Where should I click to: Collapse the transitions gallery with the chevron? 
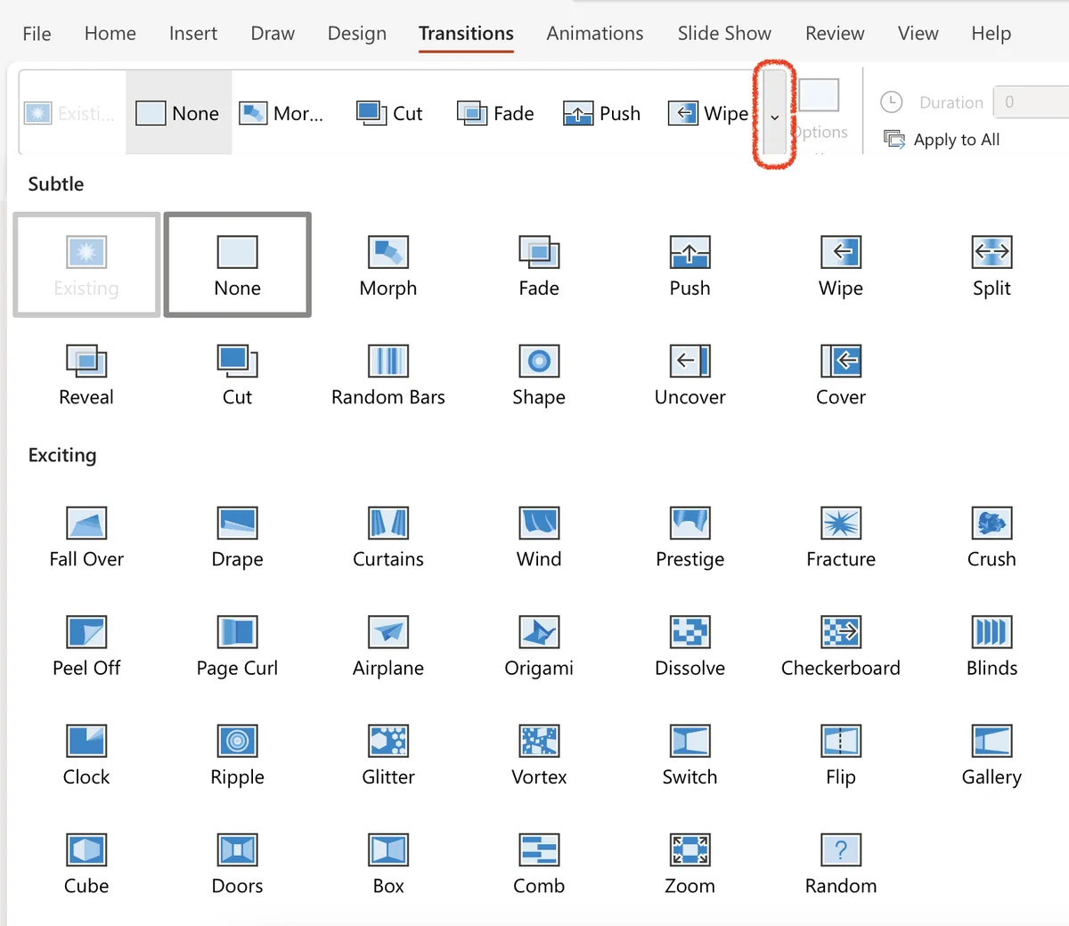tap(774, 116)
